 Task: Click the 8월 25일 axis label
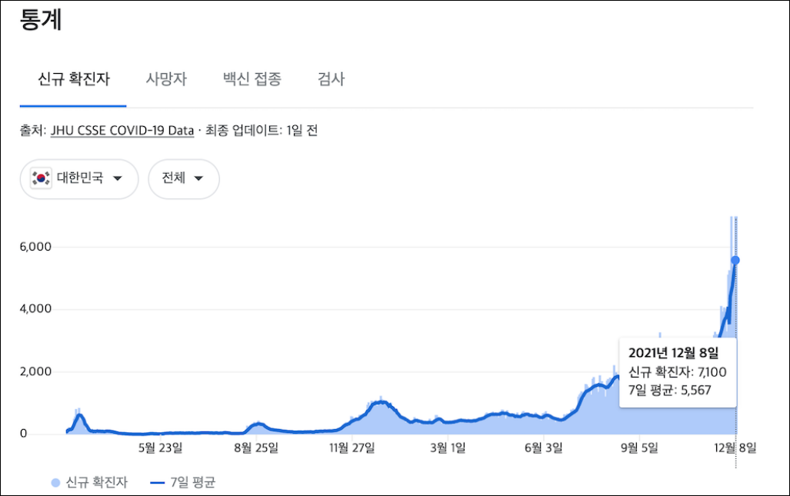coord(256,448)
